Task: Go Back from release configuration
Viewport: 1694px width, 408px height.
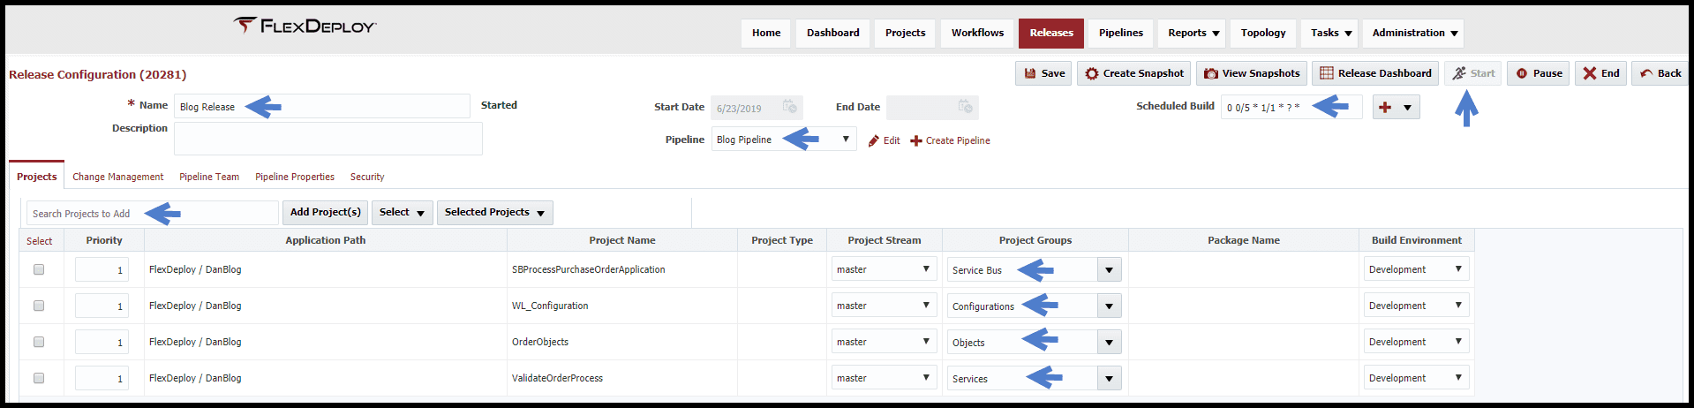Action: click(x=1660, y=73)
